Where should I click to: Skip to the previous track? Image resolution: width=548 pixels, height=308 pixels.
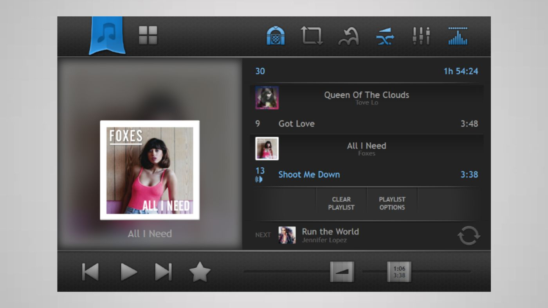(90, 272)
